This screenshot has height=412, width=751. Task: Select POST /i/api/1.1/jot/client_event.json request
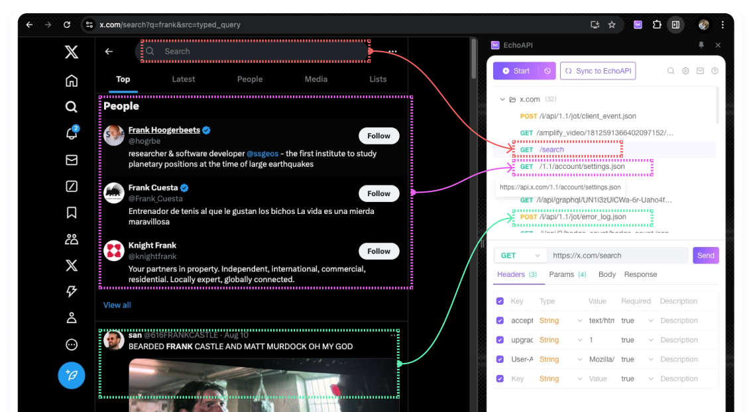click(578, 116)
